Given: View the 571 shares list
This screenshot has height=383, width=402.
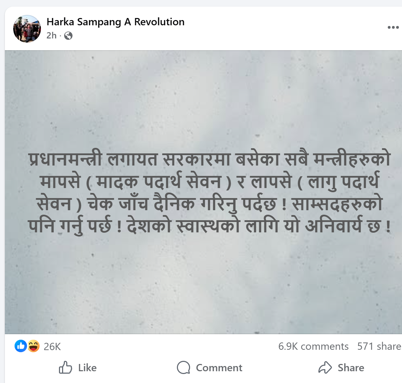Looking at the screenshot, I should [x=379, y=346].
